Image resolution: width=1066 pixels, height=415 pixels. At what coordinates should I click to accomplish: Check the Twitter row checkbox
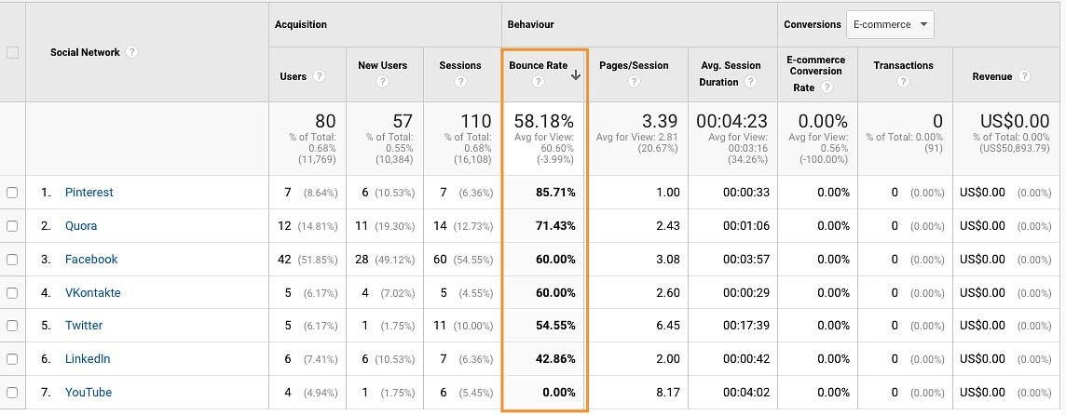(x=12, y=326)
